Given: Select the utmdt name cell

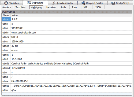Looking at the screenshot, I should (6, 64).
